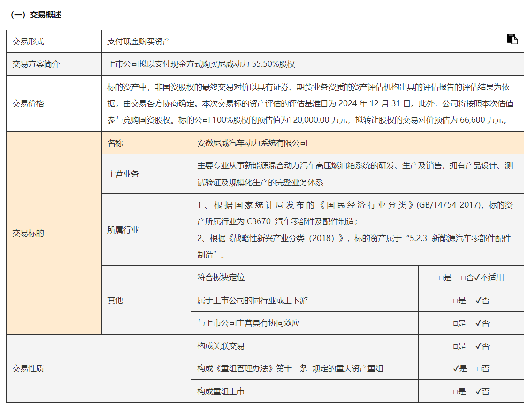528x406 pixels.
Task: Select the 交易形式 label cell
Action: pos(54,41)
